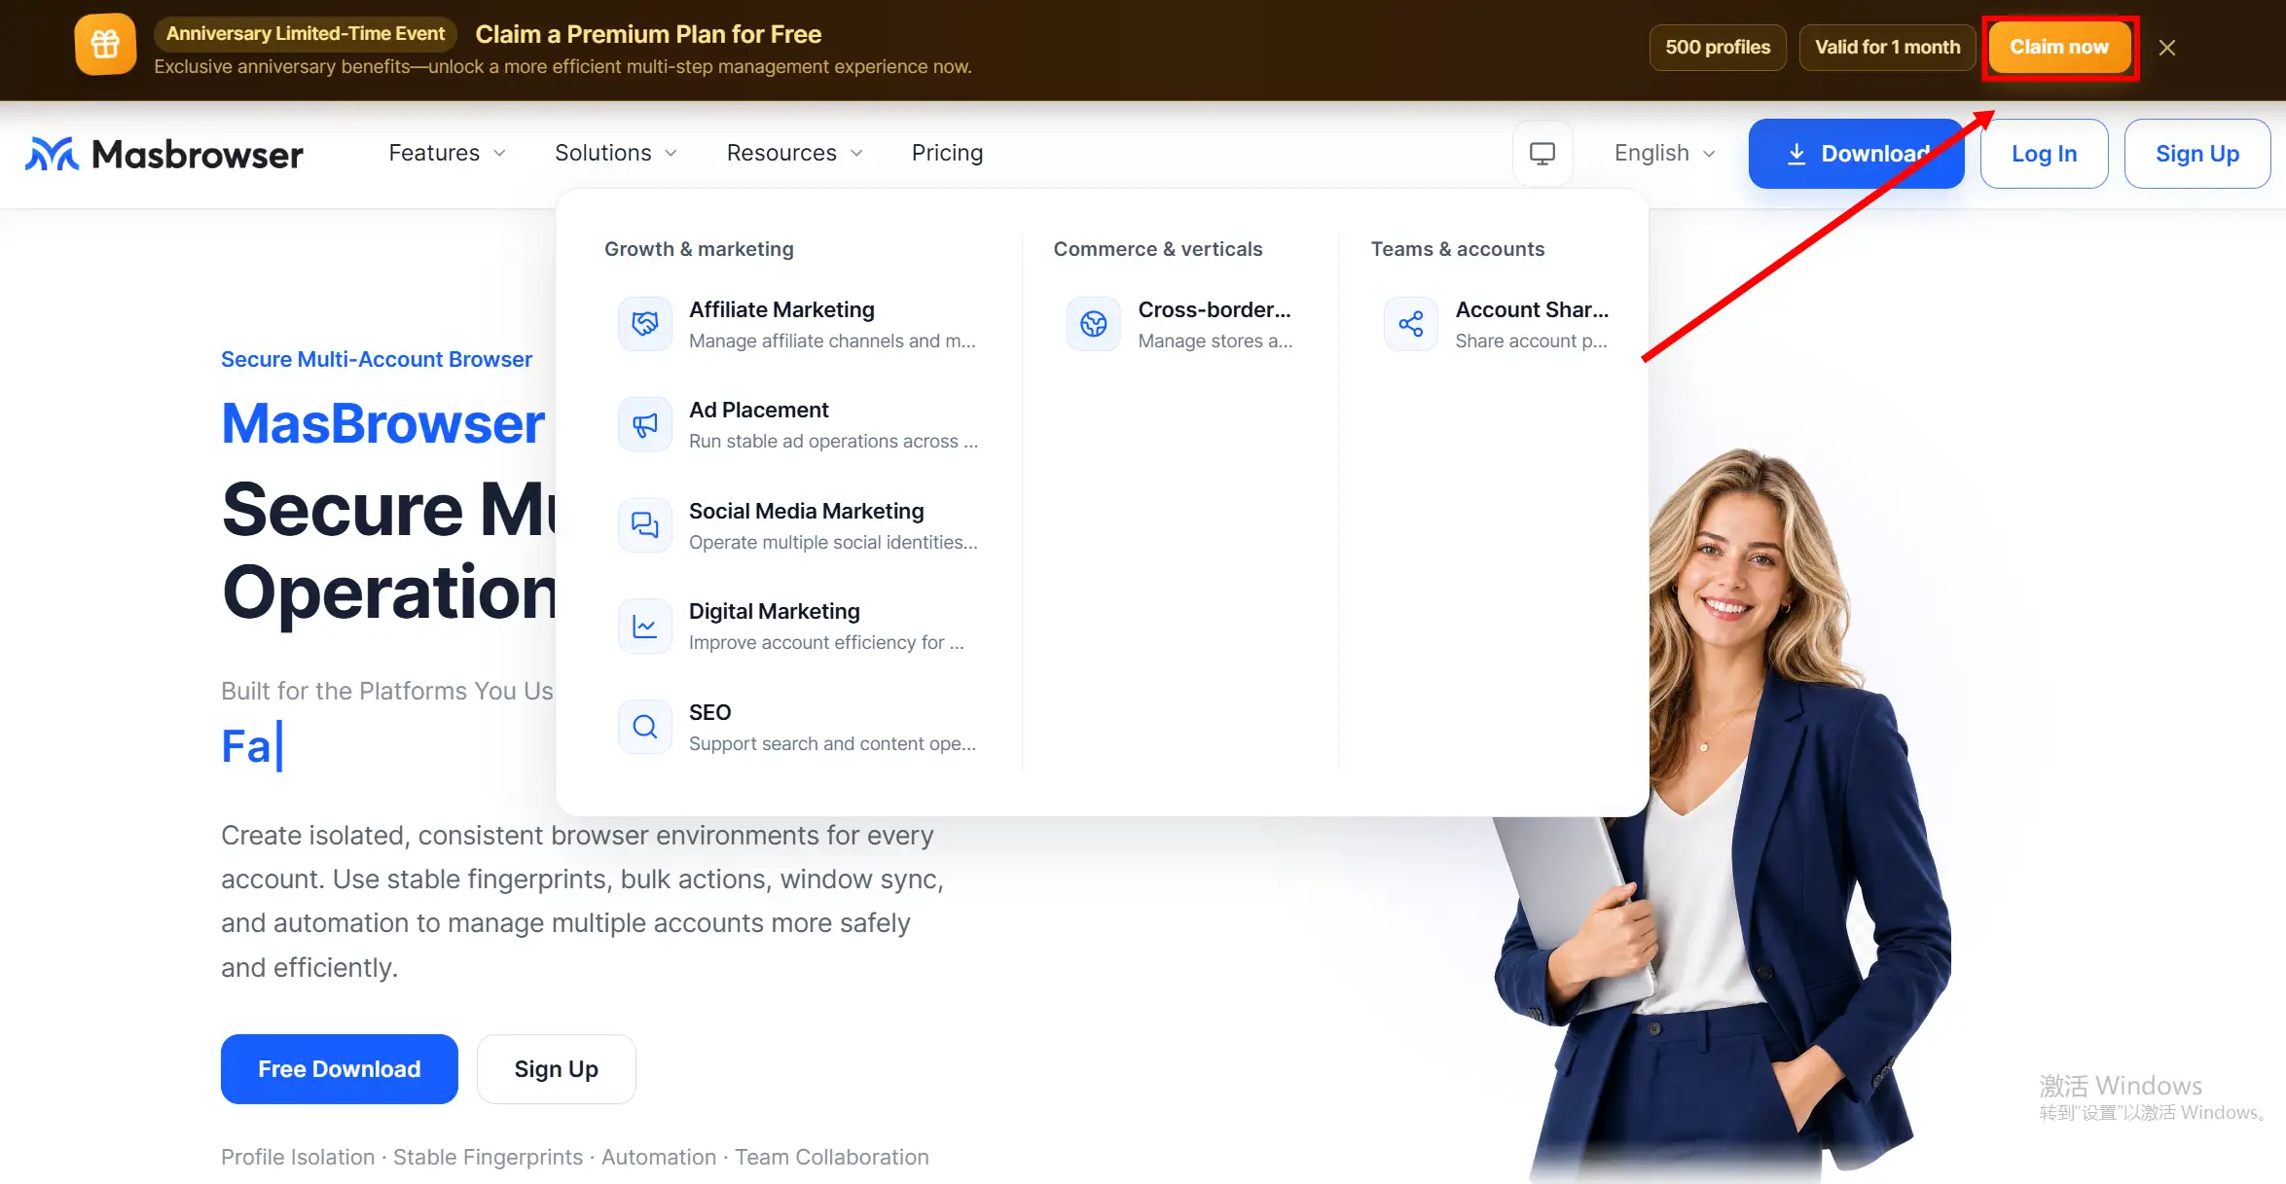Image resolution: width=2286 pixels, height=1184 pixels.
Task: Click the Digital Marketing chart icon
Action: tap(645, 626)
